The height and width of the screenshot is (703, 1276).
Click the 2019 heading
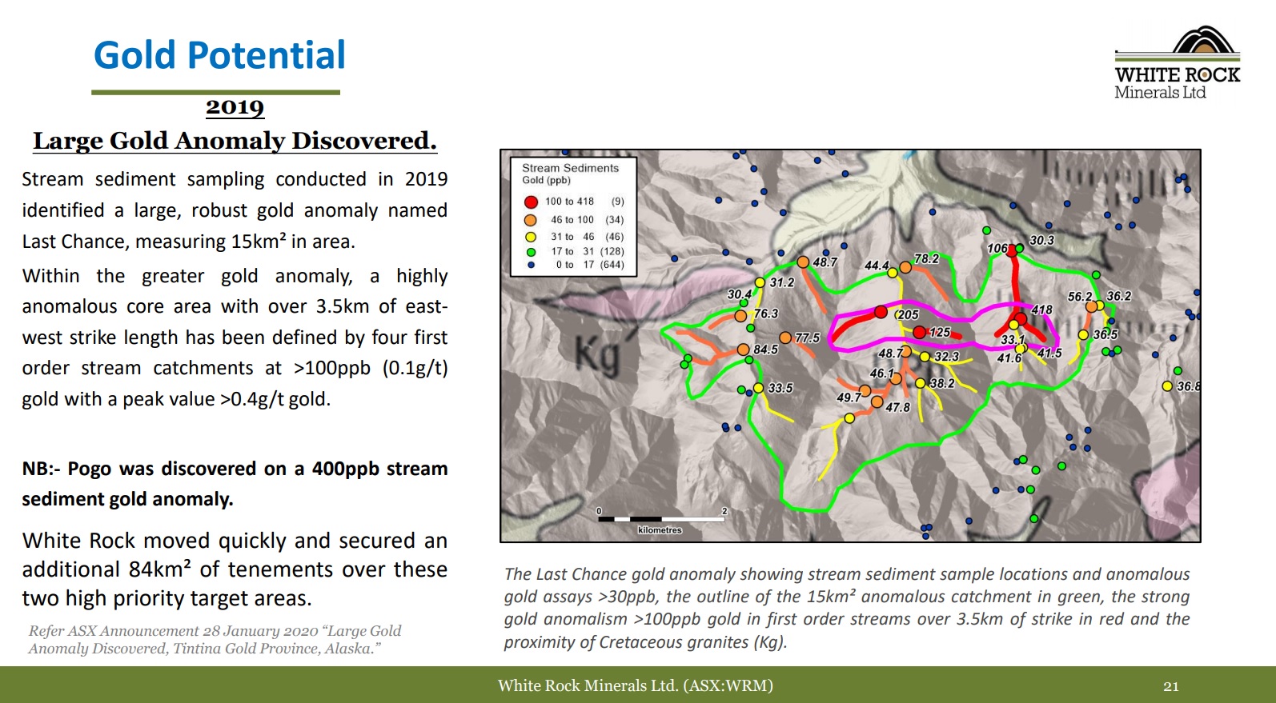(235, 106)
